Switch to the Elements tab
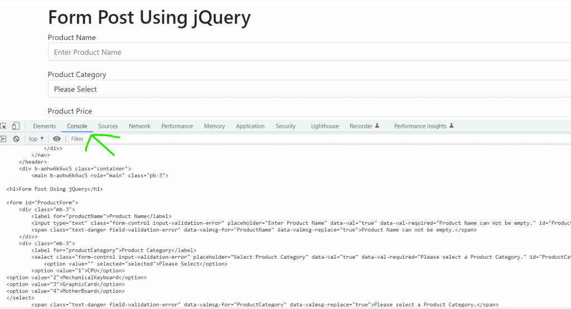This screenshot has width=571, height=309. tap(44, 126)
